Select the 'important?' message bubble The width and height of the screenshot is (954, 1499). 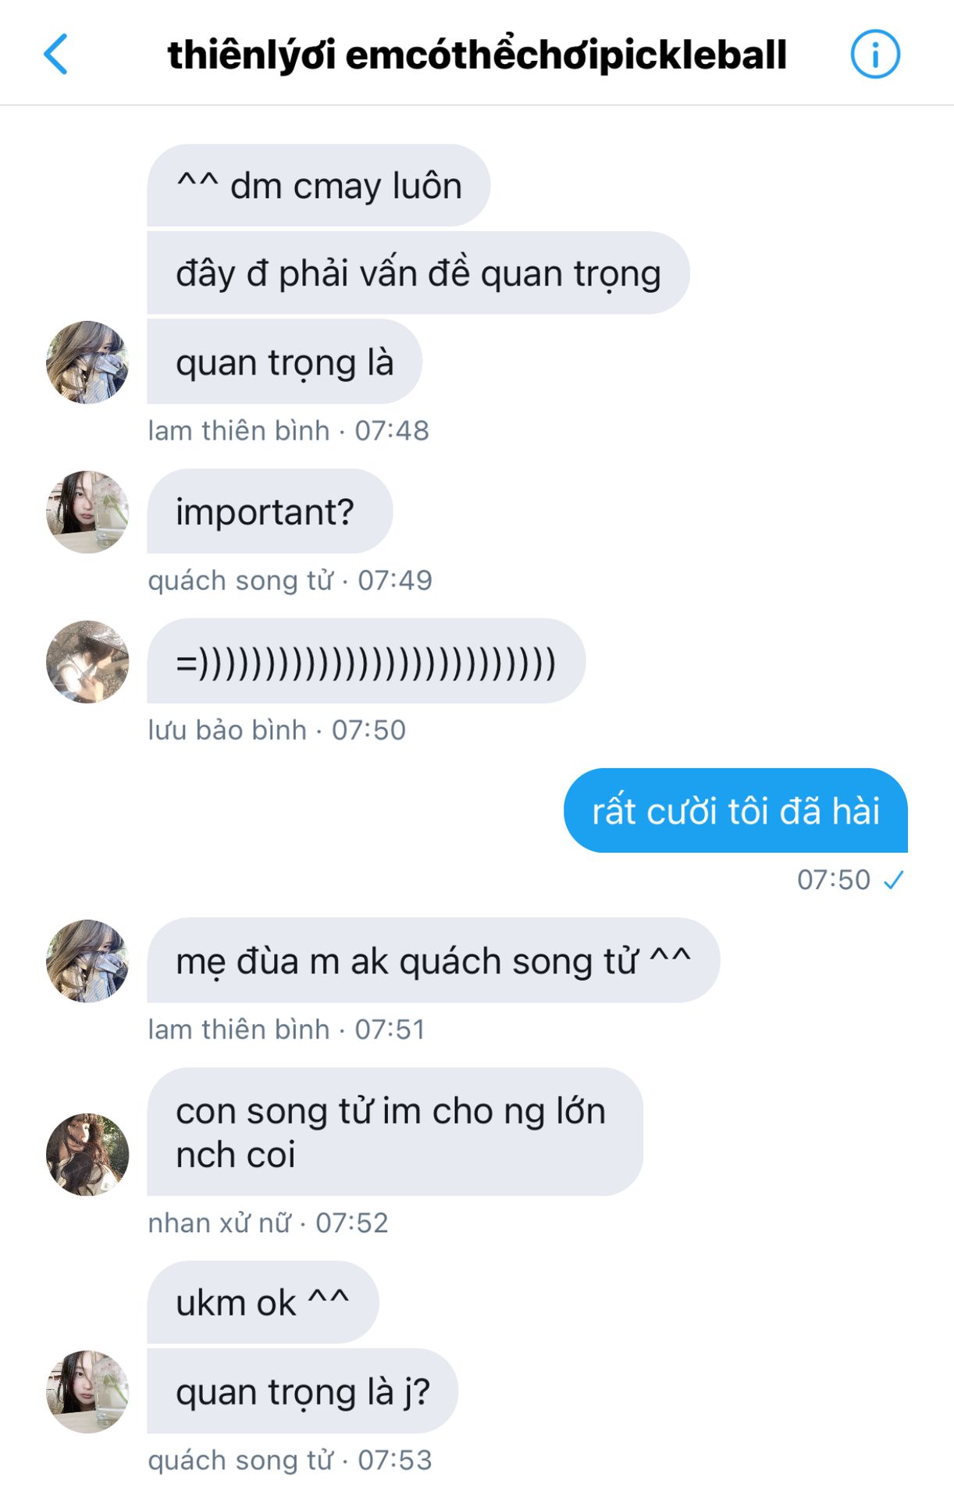270,511
